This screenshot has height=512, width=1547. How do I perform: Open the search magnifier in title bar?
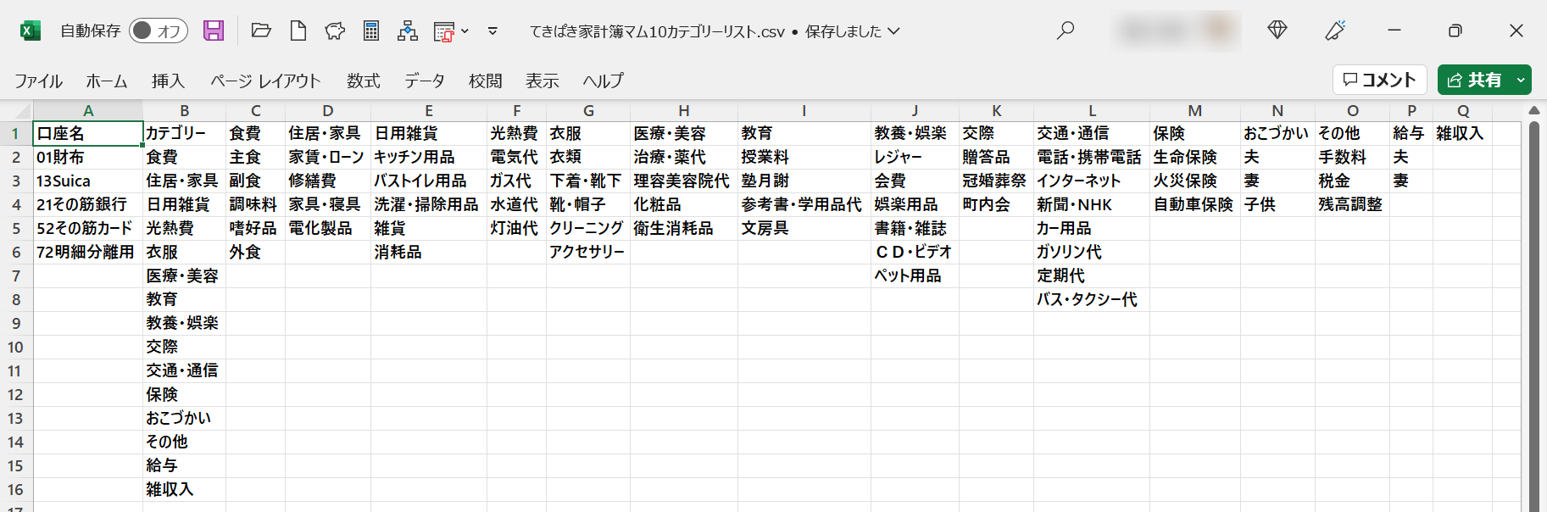coord(1066,31)
